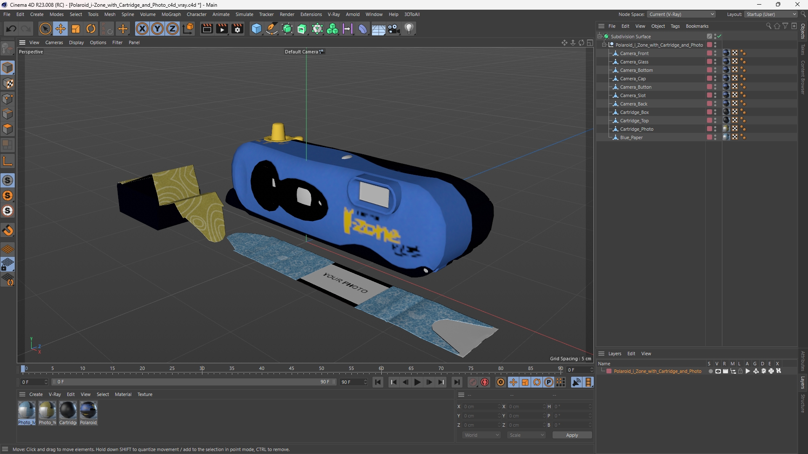This screenshot has height=454, width=808.
Task: Collapse the Polaroid_i_Zone_with_Cartridge_and_Photo null
Action: coord(604,45)
